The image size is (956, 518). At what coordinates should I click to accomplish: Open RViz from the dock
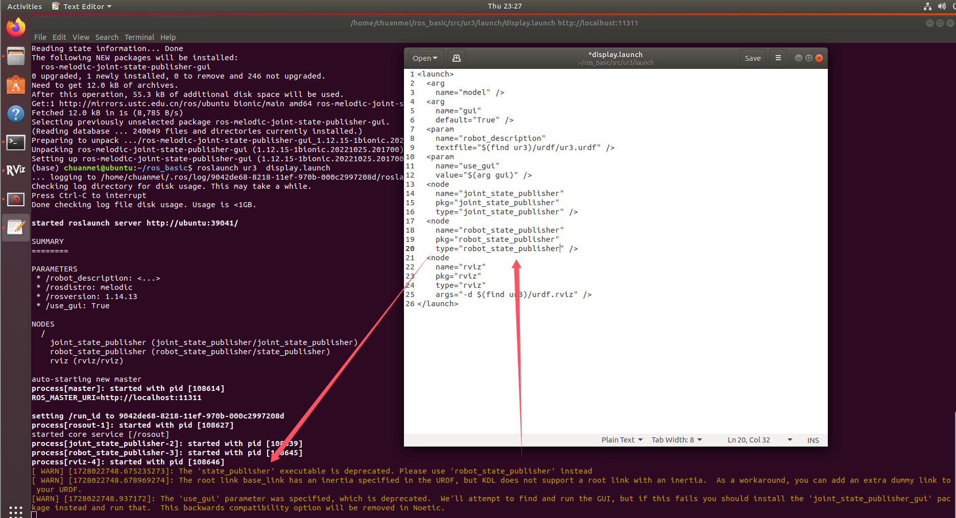click(16, 170)
